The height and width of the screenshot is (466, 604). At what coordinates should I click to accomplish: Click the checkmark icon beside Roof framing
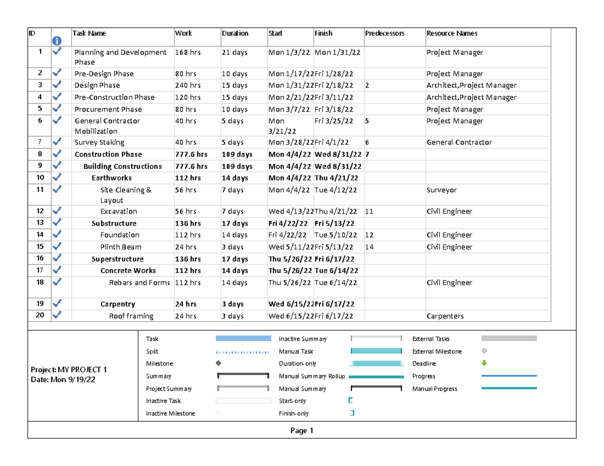(57, 315)
